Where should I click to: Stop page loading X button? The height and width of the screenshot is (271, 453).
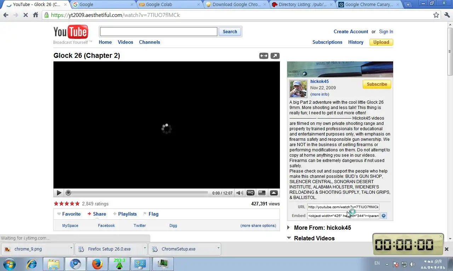tap(25, 15)
